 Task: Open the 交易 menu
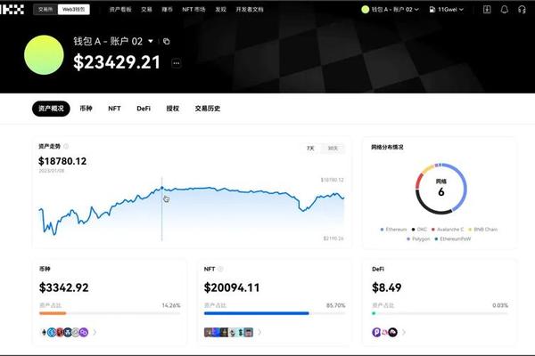[146, 10]
